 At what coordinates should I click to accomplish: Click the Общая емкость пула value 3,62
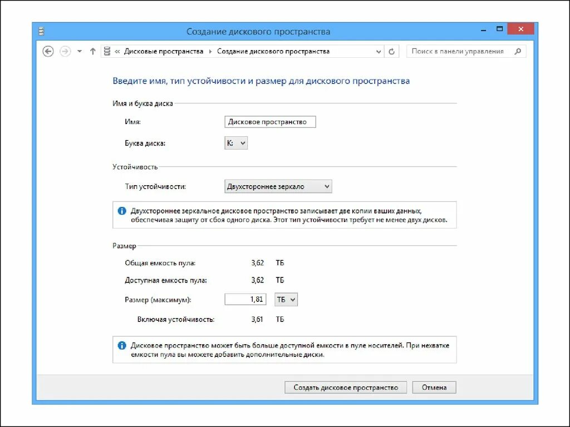(257, 263)
